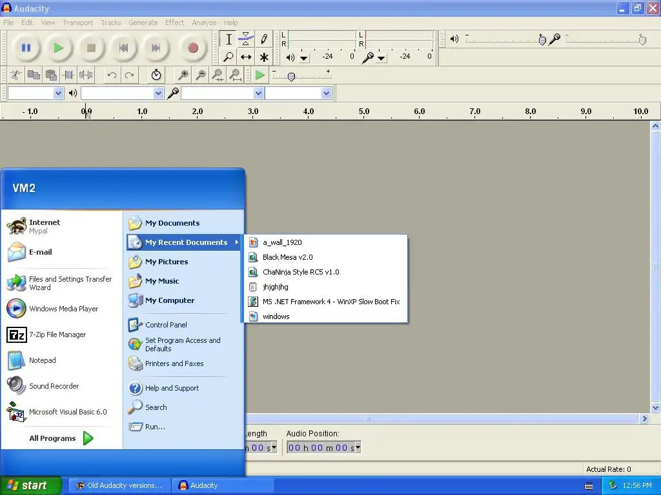
Task: Open input meter dropdown arrow
Action: (381, 58)
